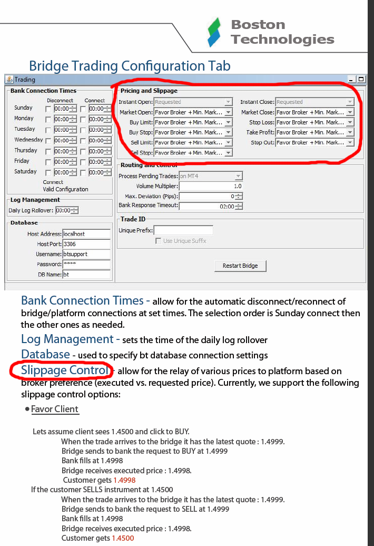Toggle the Saturday Connect checkbox
The image size is (374, 546).
point(83,172)
